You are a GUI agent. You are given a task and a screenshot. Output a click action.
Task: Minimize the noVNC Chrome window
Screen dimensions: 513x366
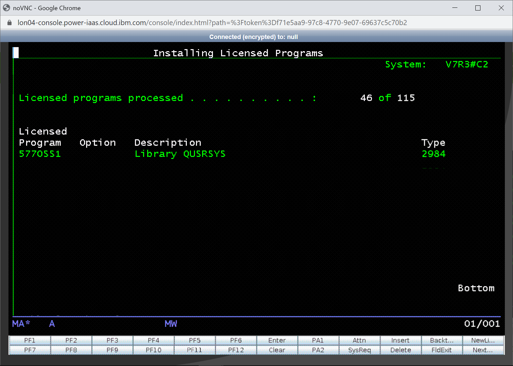point(455,8)
